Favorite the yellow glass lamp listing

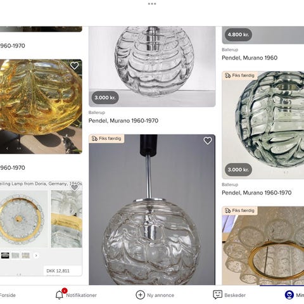[74, 66]
